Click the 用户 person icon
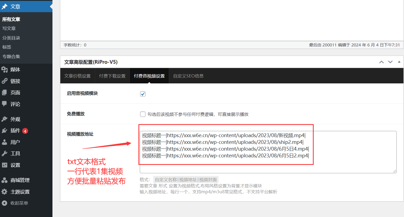This screenshot has height=217, width=404. (x=5, y=142)
